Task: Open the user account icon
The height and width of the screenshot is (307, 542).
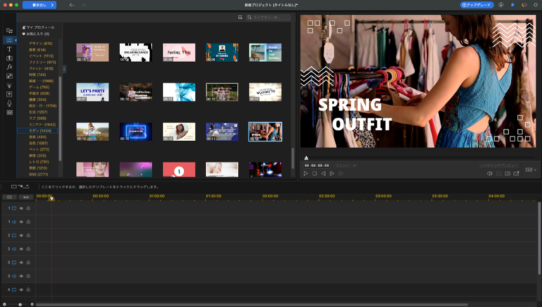Action: point(501,5)
